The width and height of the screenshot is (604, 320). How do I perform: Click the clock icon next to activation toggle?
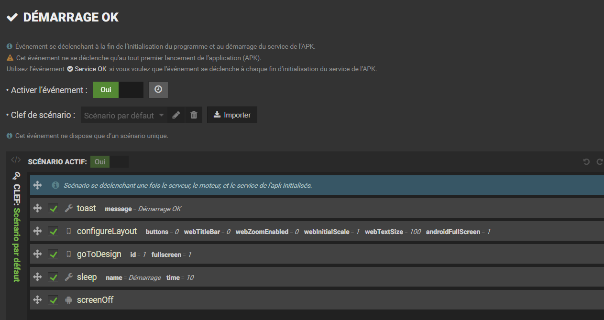coord(158,89)
